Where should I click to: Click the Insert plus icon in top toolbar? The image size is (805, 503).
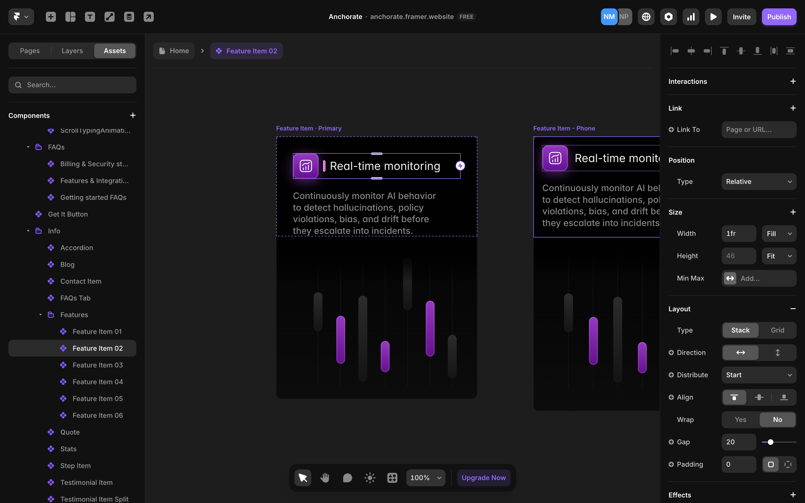51,17
